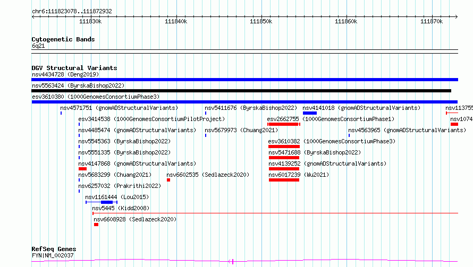Click the RefSeq Genes track title
Screen dimensions: 473x267
click(x=54, y=249)
